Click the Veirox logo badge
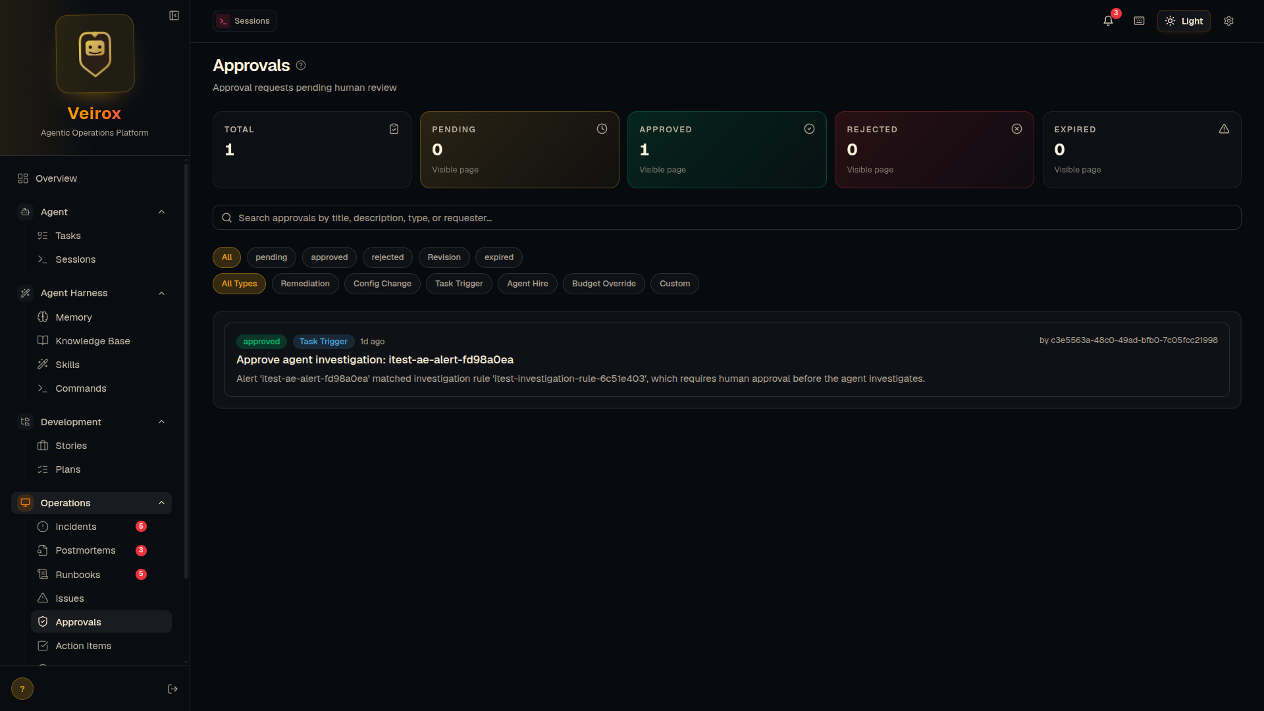 (95, 53)
